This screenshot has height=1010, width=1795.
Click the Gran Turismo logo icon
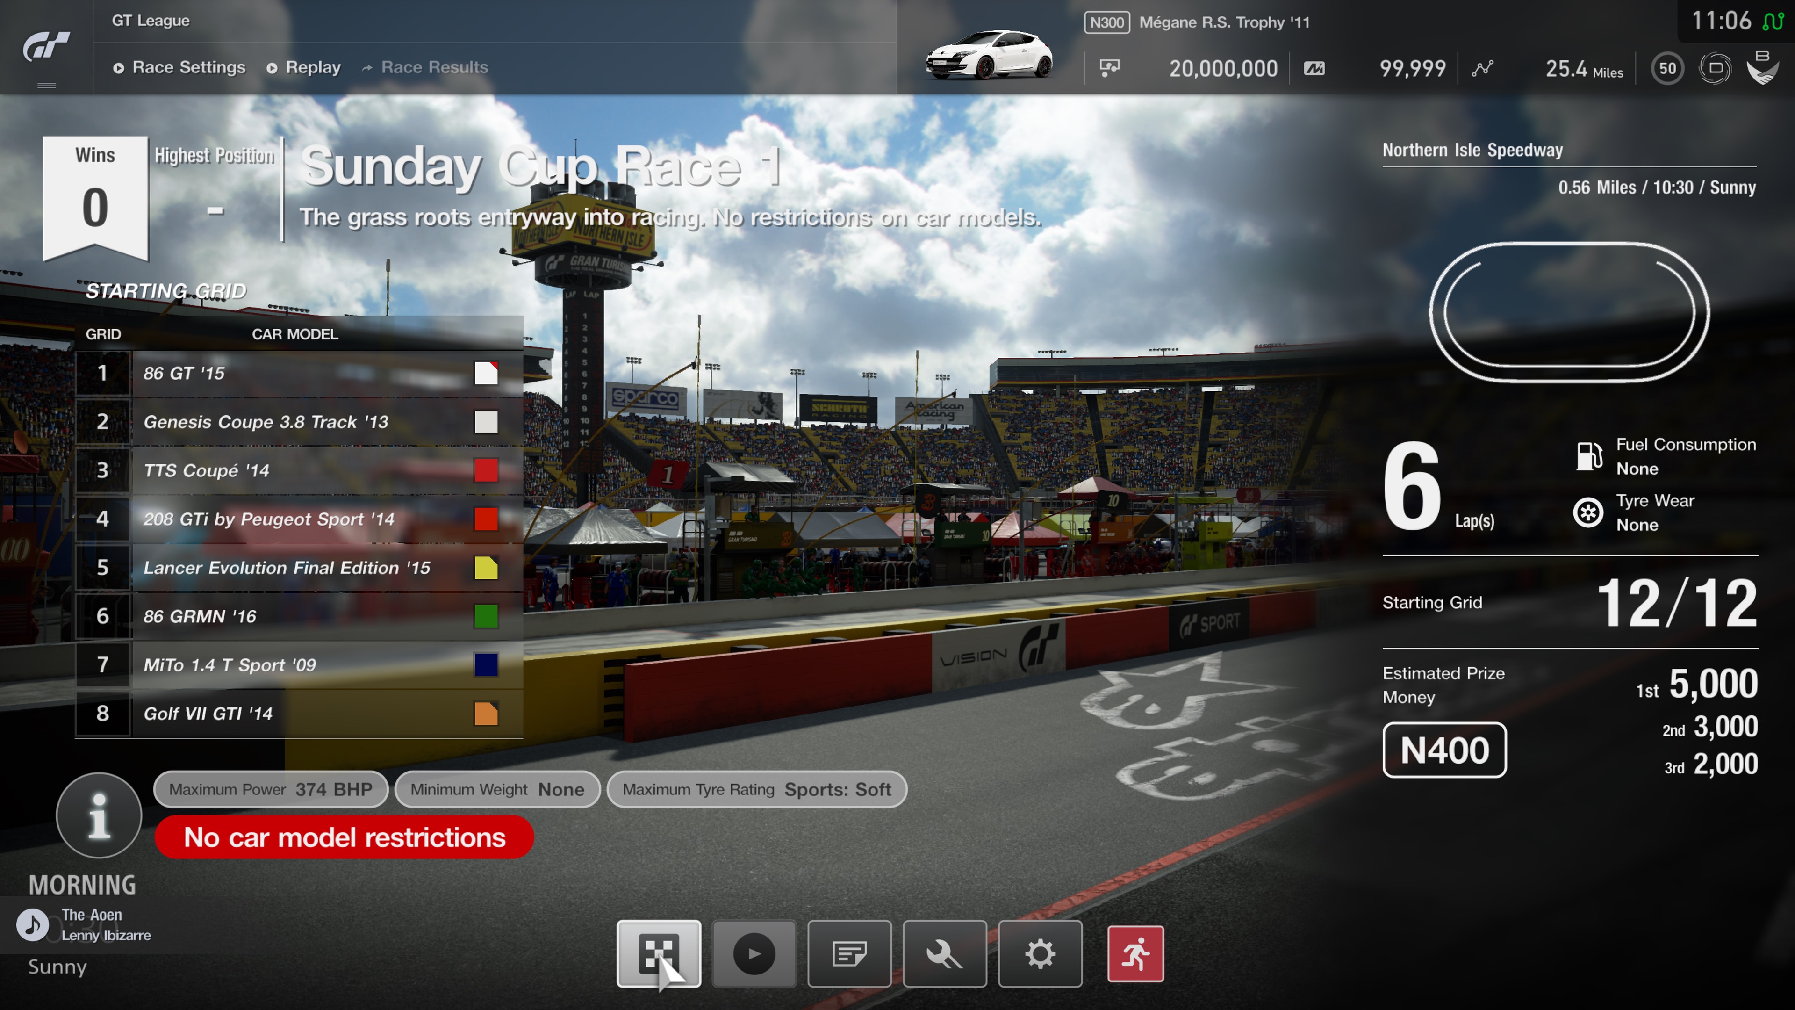(46, 46)
